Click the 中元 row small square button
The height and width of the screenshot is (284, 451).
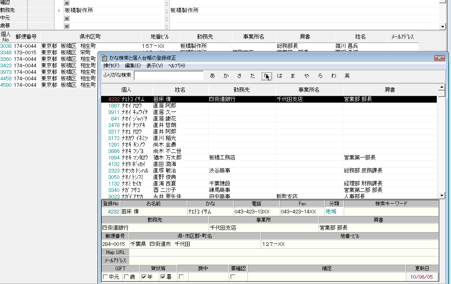pyautogui.click(x=67, y=18)
